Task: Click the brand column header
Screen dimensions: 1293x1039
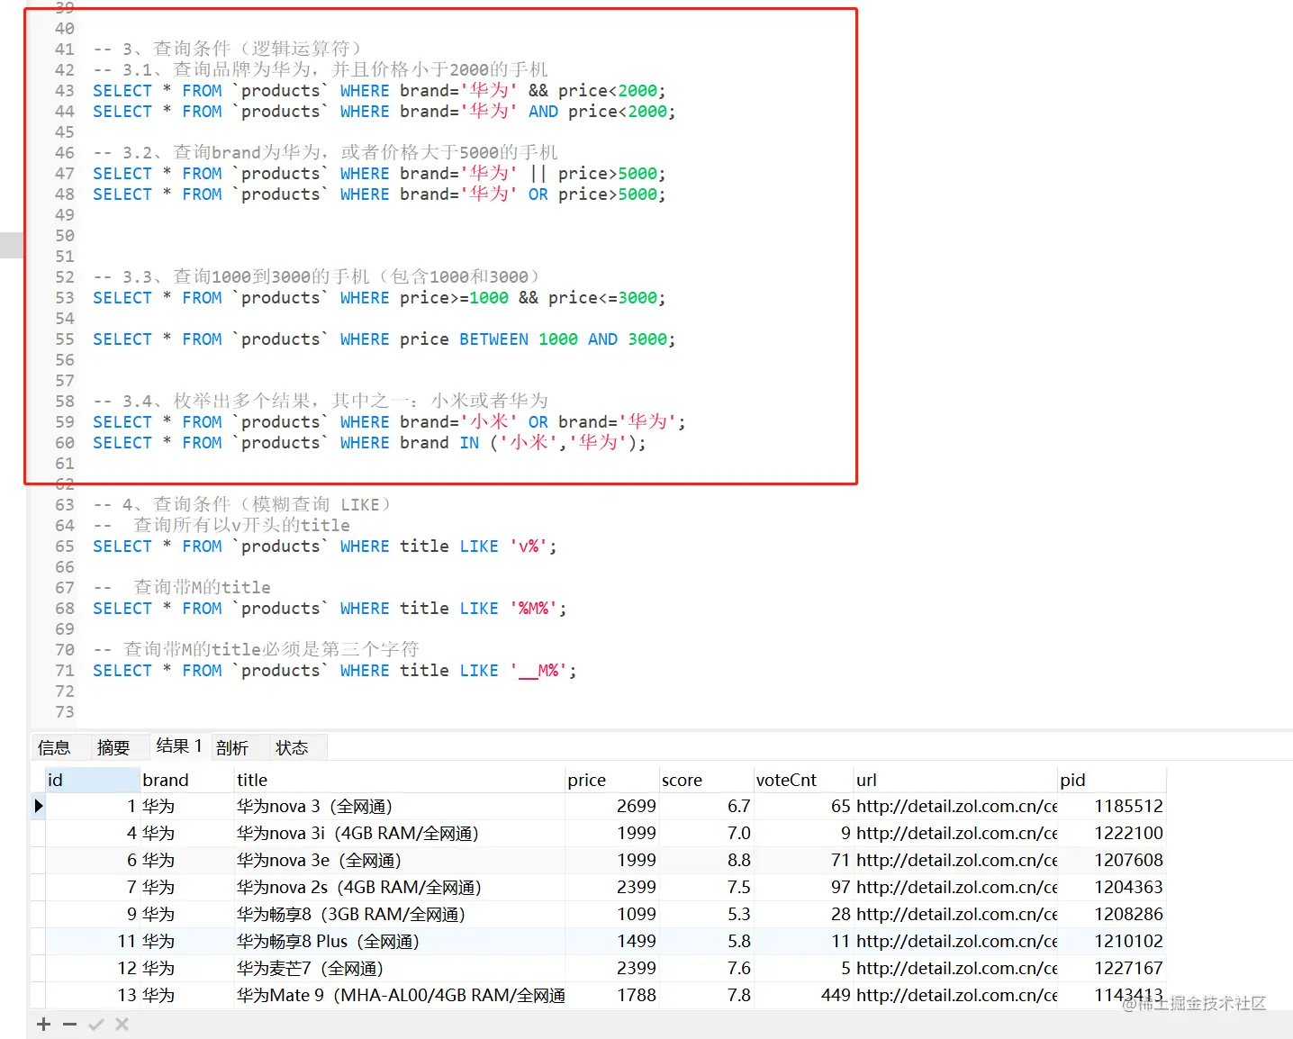Action: click(187, 780)
